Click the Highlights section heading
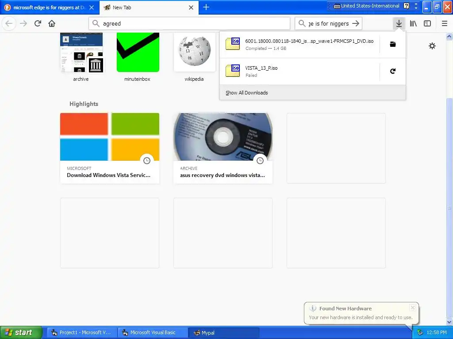 84,104
